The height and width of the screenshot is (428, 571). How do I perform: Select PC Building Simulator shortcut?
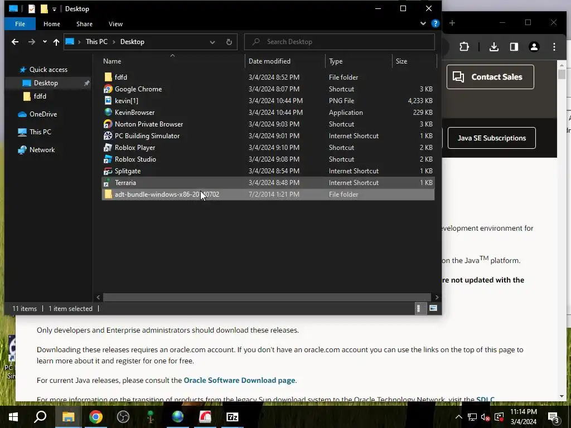click(x=268, y=136)
